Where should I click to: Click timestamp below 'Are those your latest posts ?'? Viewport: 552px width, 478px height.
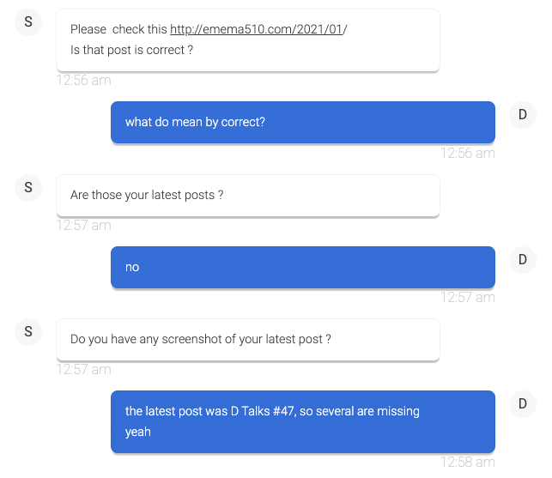pos(83,225)
